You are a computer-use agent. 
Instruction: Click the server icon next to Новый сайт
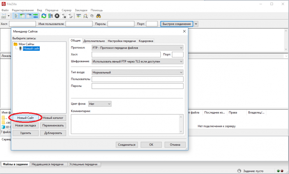tap(21, 48)
